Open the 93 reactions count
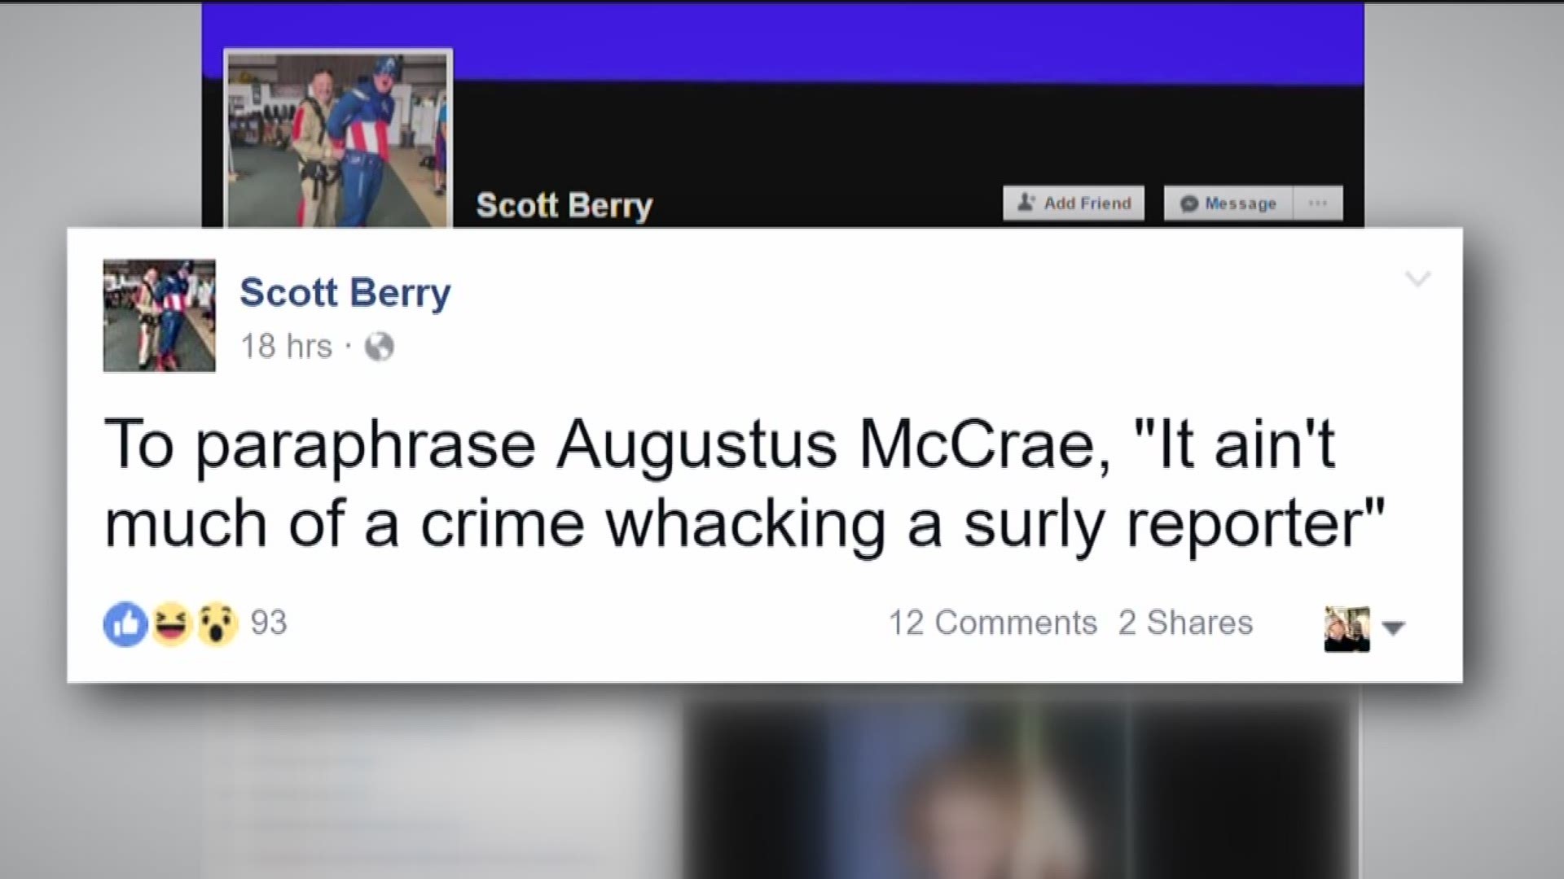This screenshot has height=879, width=1564. [269, 623]
